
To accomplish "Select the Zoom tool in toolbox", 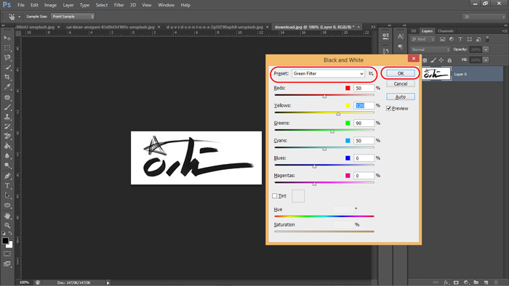I will [7, 226].
